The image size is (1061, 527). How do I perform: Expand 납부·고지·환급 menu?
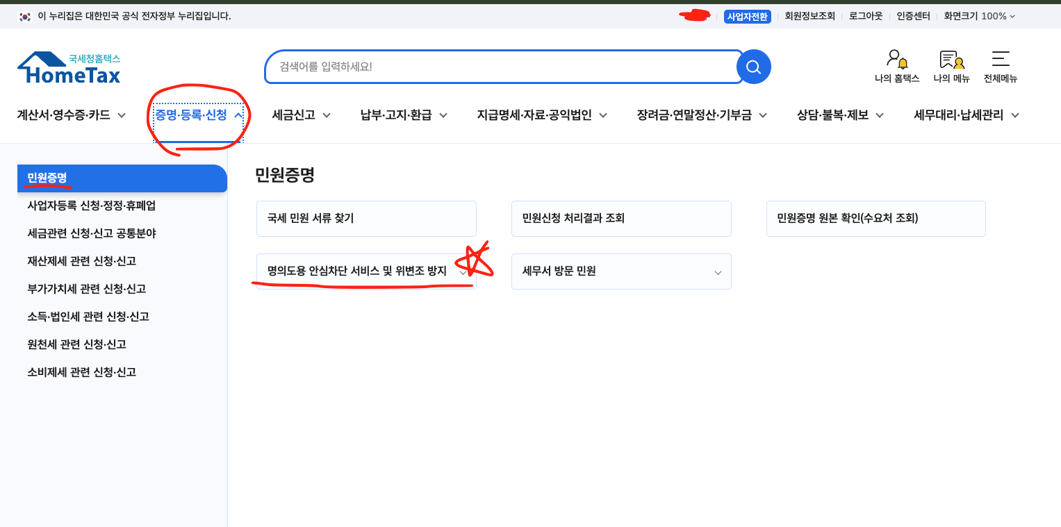(x=404, y=115)
